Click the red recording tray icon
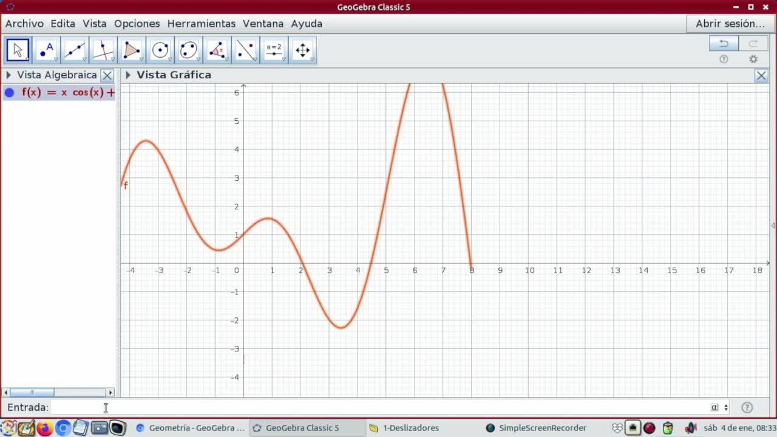Screen dimensions: 777x437 [x=650, y=428]
